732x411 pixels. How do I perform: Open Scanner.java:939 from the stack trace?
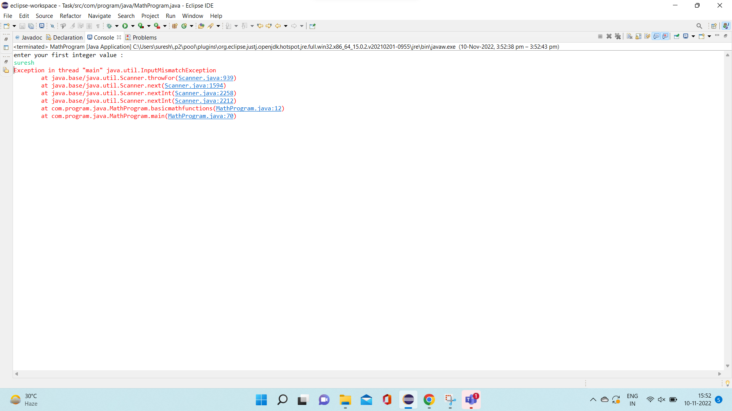tap(206, 78)
